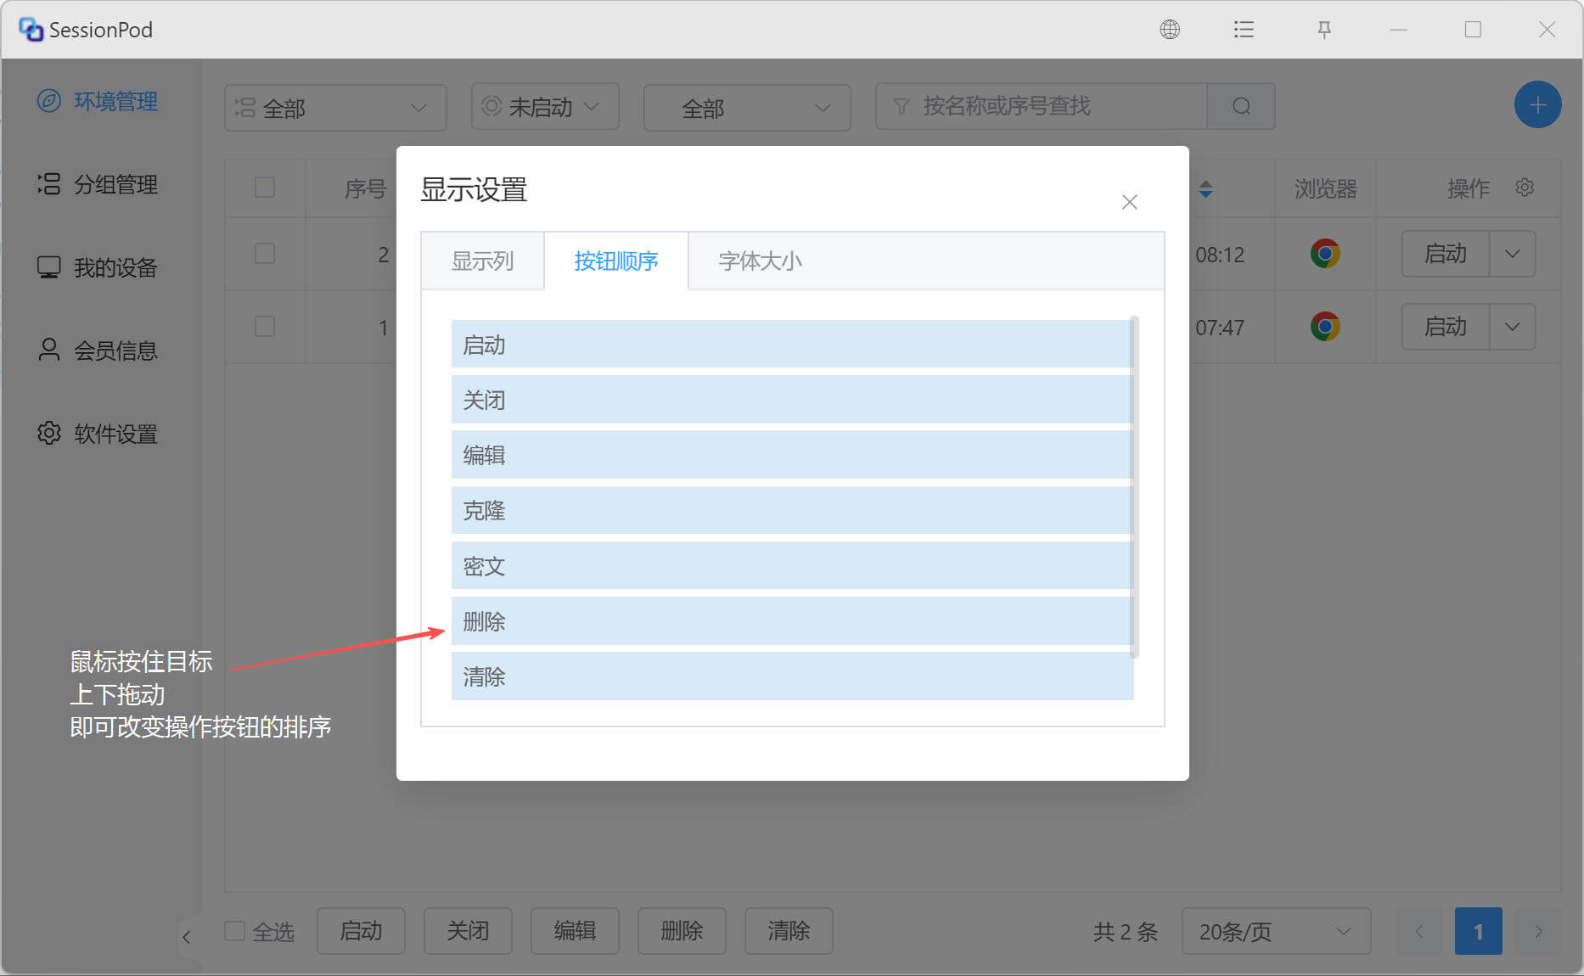1584x976 pixels.
Task: Toggle the header select-all checkbox
Action: coord(265,187)
